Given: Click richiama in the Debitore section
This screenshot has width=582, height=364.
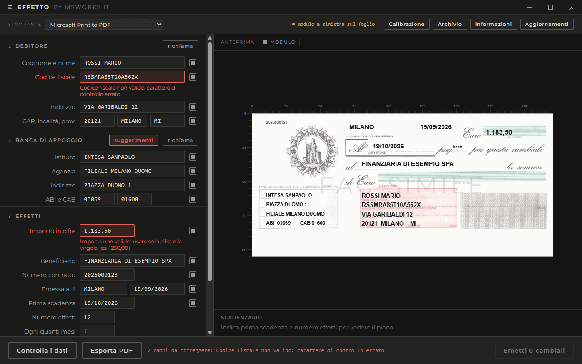Looking at the screenshot, I should (181, 46).
